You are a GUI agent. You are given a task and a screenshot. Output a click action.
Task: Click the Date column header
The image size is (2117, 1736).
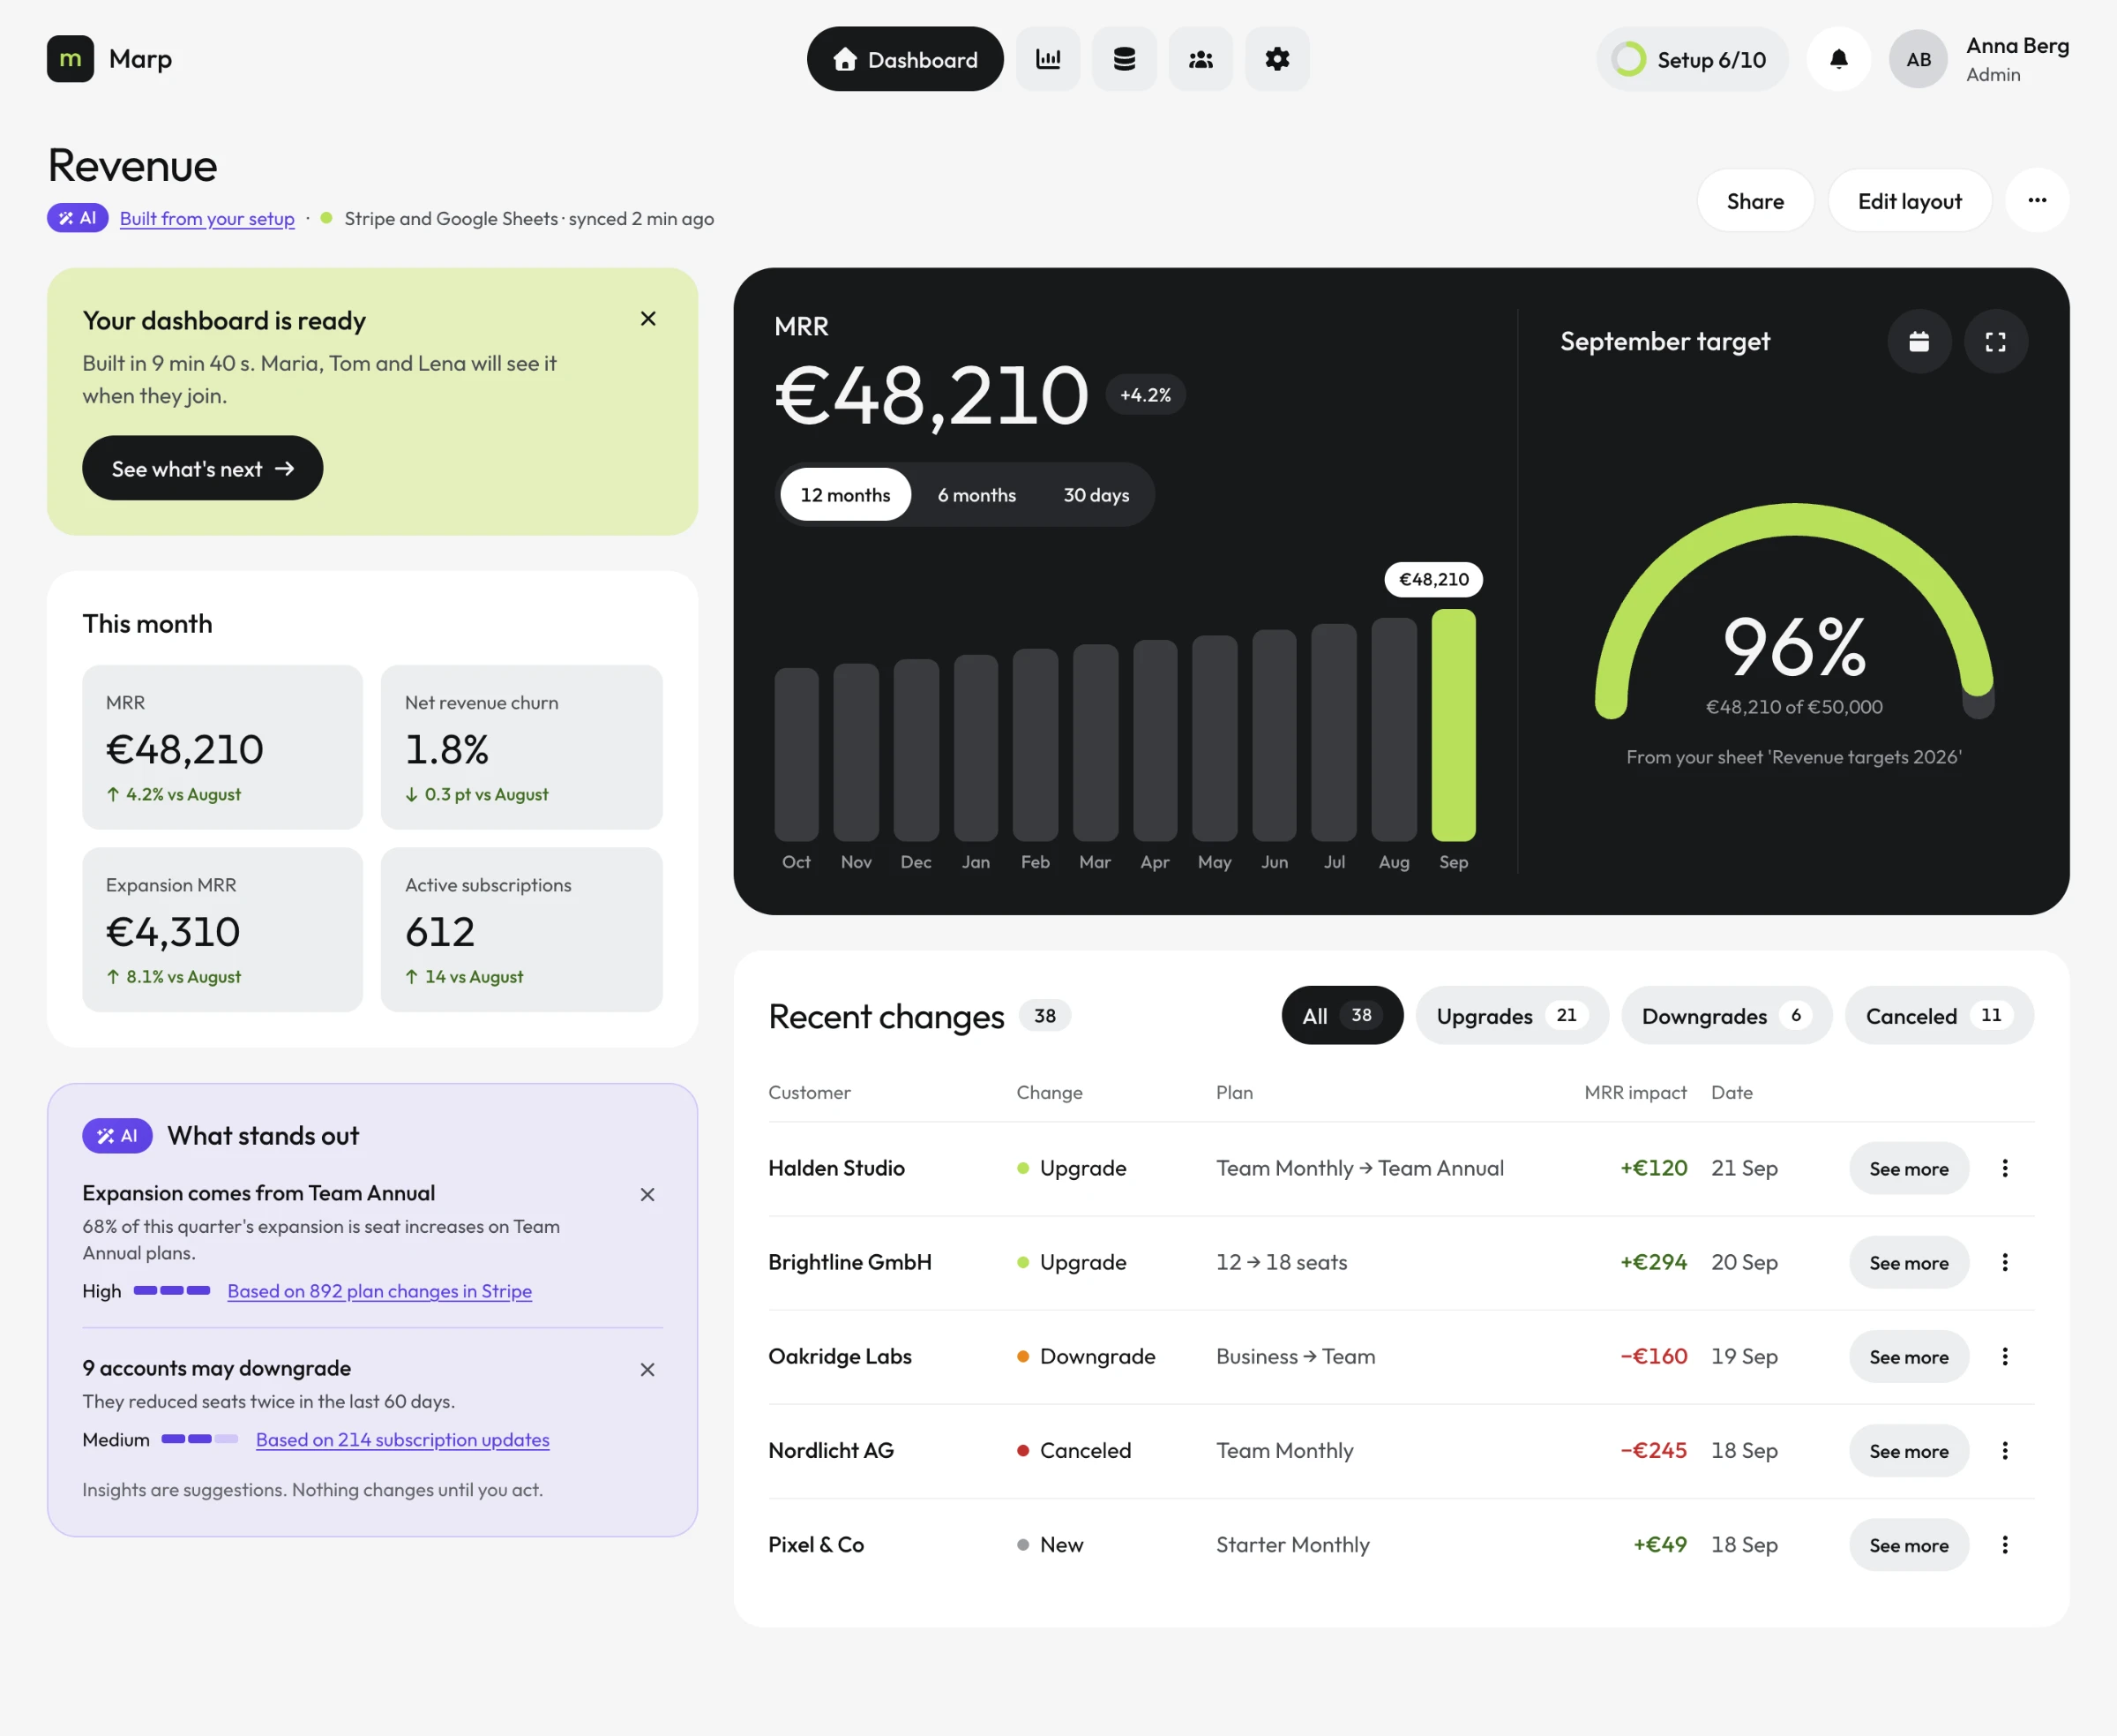[x=1732, y=1092]
